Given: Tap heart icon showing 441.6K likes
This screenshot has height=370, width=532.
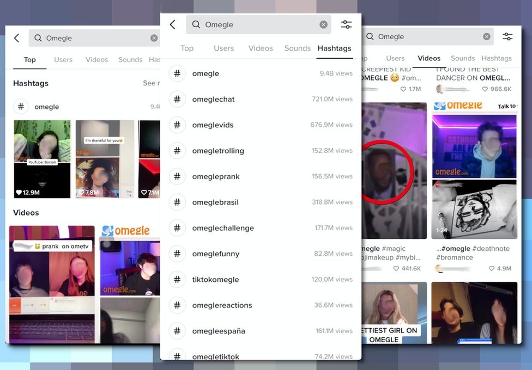Looking at the screenshot, I should click(x=396, y=269).
